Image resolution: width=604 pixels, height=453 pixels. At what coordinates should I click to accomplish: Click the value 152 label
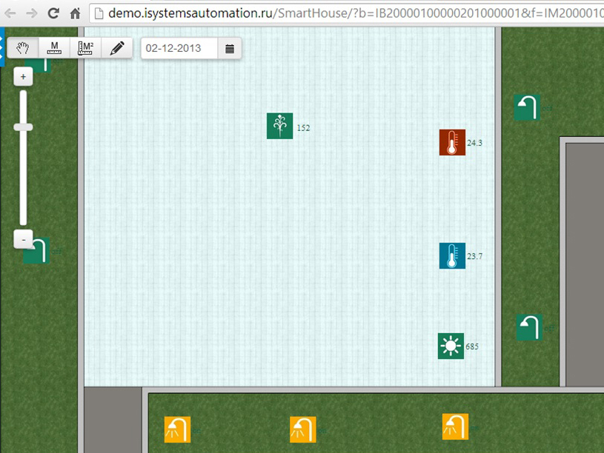point(304,128)
